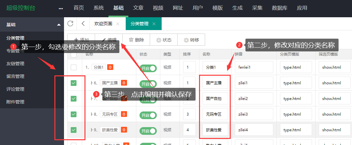This screenshot has height=145, width=352.
Task: Click the fenlei1 pinyin field
Action: (x=254, y=67)
